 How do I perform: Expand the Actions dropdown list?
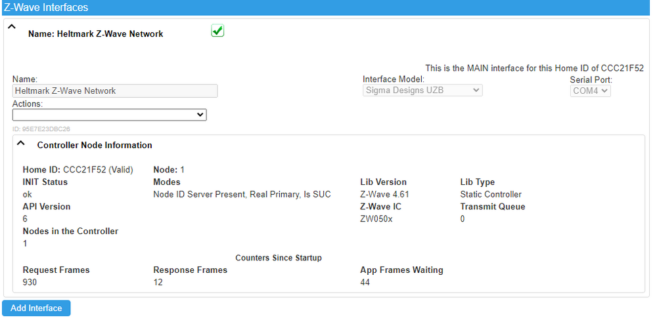109,115
